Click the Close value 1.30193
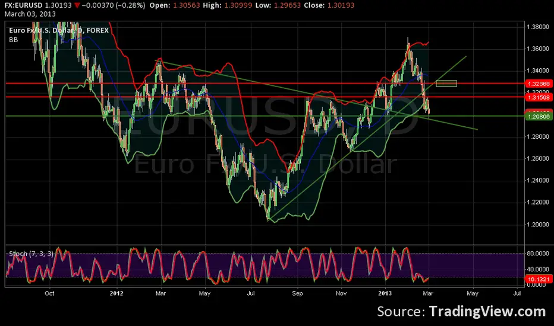The height and width of the screenshot is (326, 554). click(341, 5)
